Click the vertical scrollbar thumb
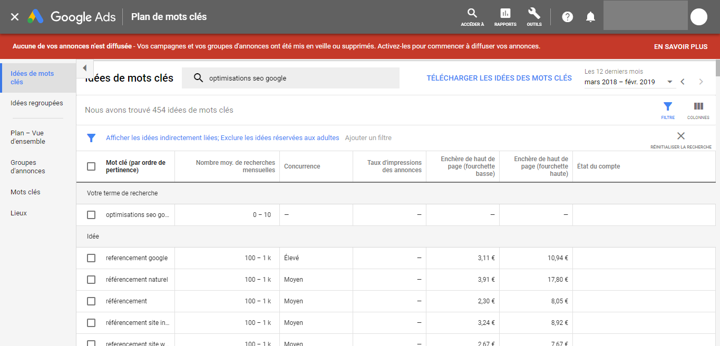The width and height of the screenshot is (720, 346). point(718,68)
